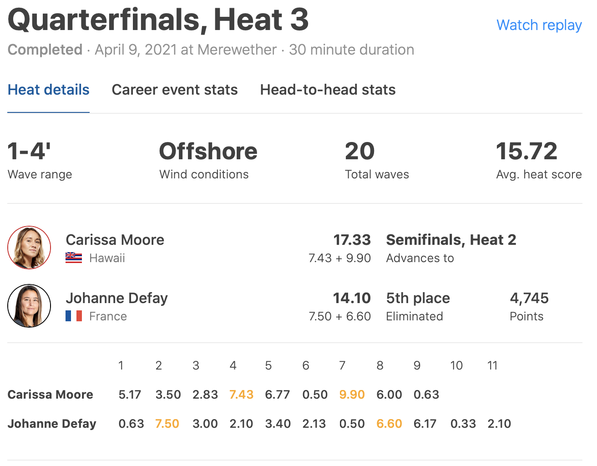The image size is (597, 466).
Task: Click the 15.72 average heat score
Action: click(526, 152)
